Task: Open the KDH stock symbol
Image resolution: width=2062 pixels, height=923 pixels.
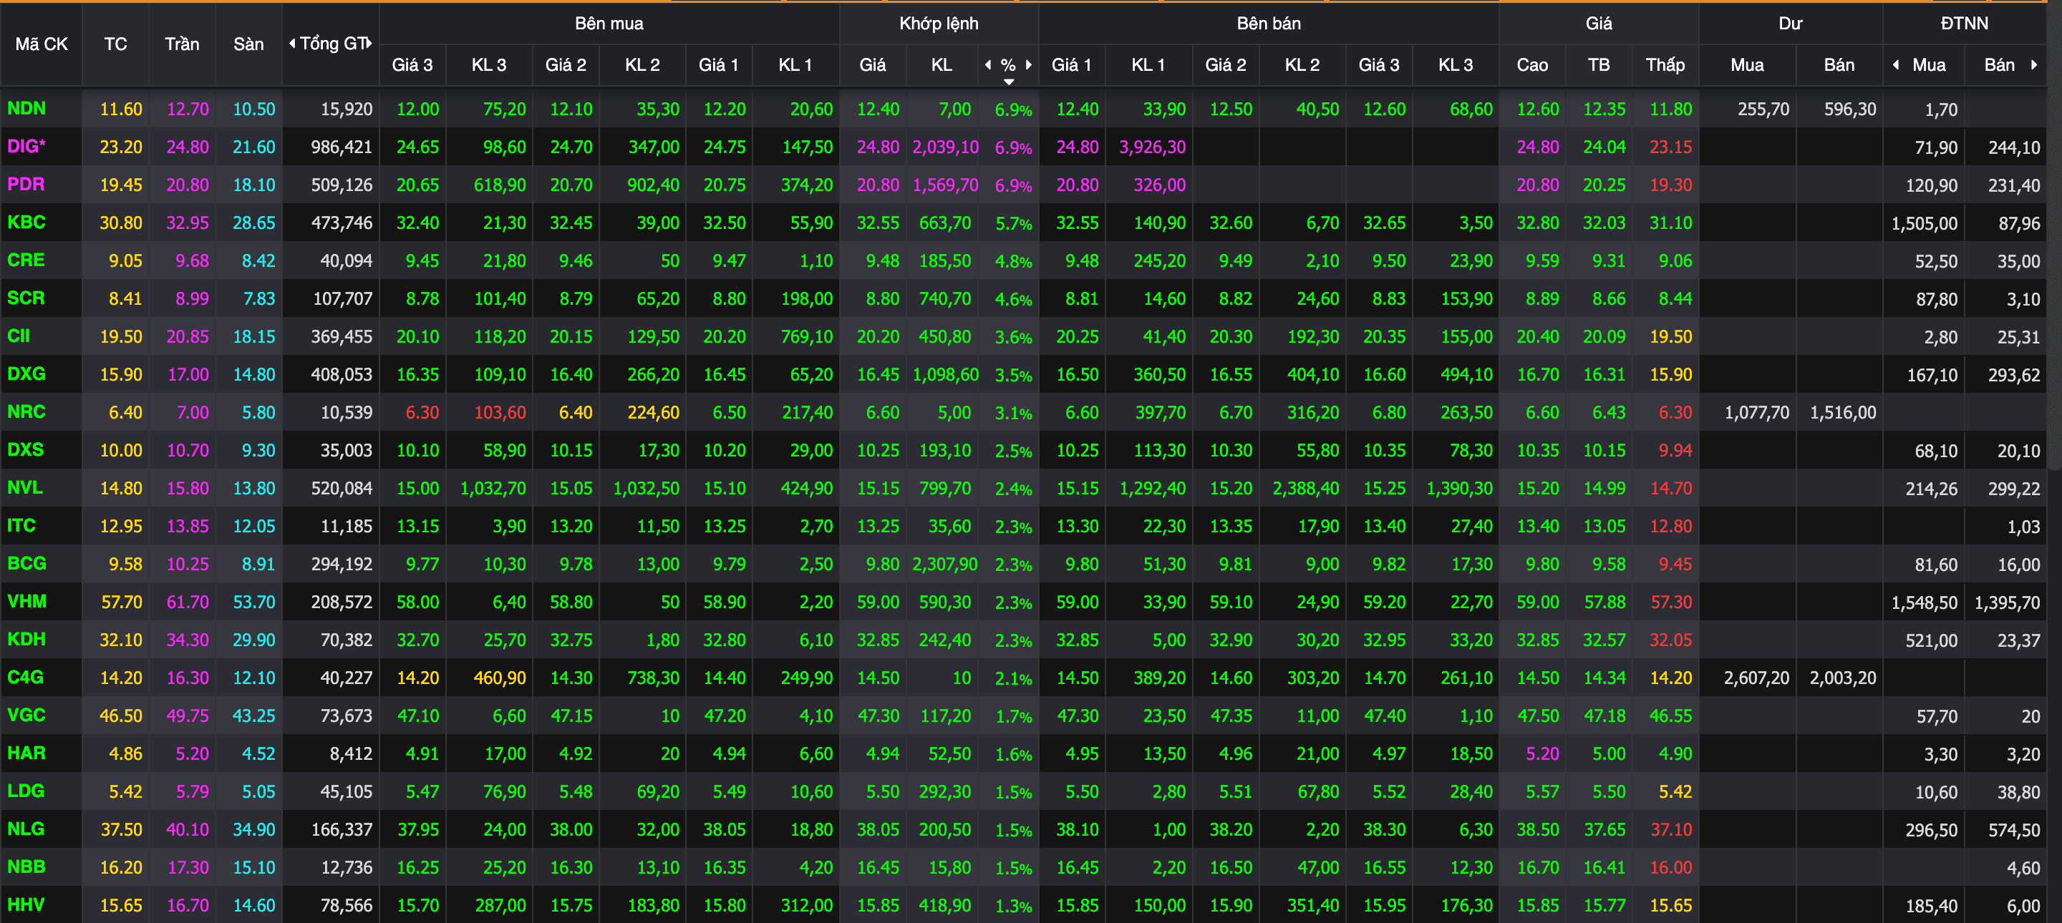Action: point(26,639)
